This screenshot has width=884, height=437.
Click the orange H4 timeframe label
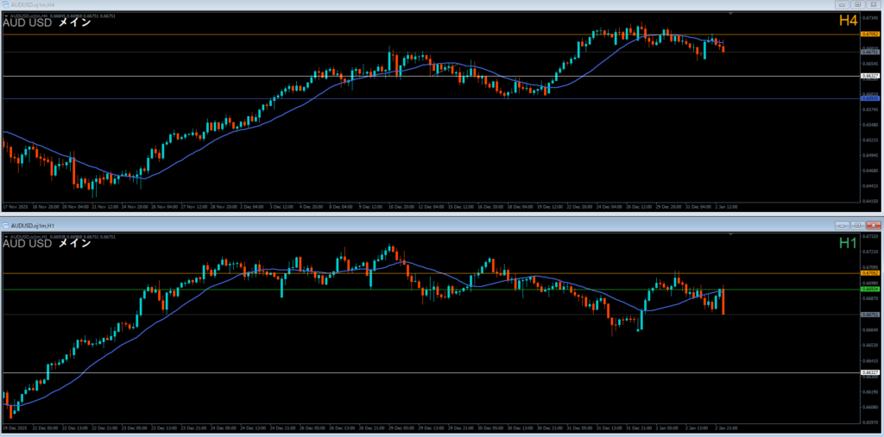click(847, 21)
